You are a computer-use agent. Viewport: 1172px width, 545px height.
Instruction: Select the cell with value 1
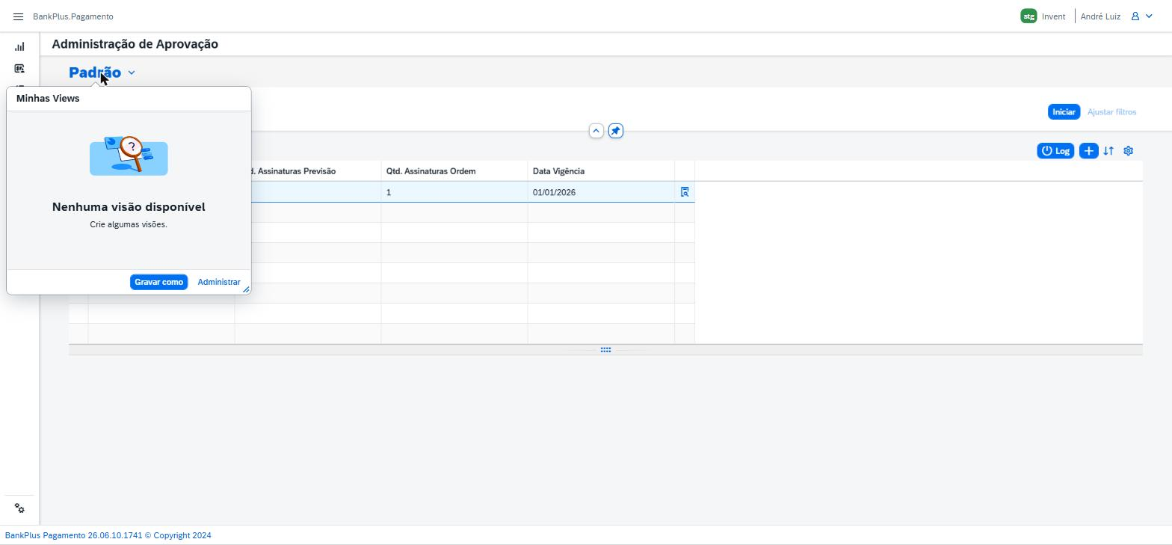point(454,192)
